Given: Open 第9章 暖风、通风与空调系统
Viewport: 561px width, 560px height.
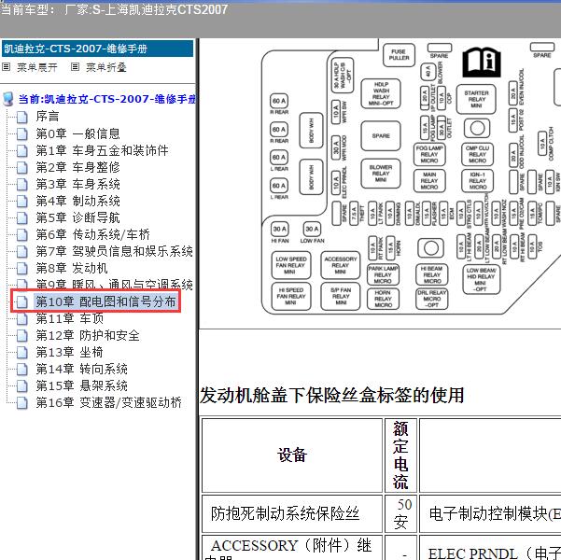Looking at the screenshot, I should click(114, 285).
